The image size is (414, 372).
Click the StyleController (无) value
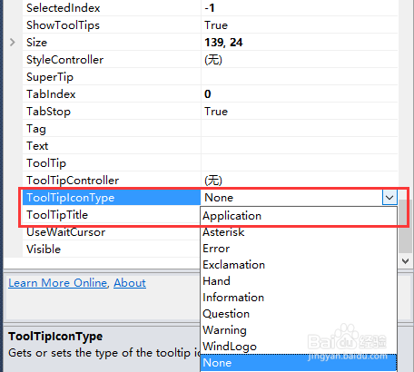pos(213,60)
